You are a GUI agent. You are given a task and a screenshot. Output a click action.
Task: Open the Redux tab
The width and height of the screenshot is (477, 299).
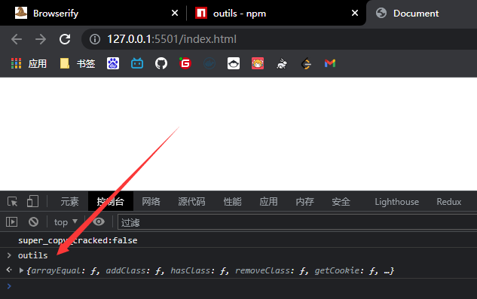tap(449, 201)
